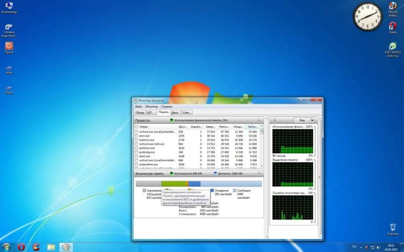Sort by the Ошибо... column header
404x252 pixels.
(x=196, y=127)
